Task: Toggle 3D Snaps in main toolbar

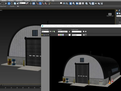Action: coord(37,4)
